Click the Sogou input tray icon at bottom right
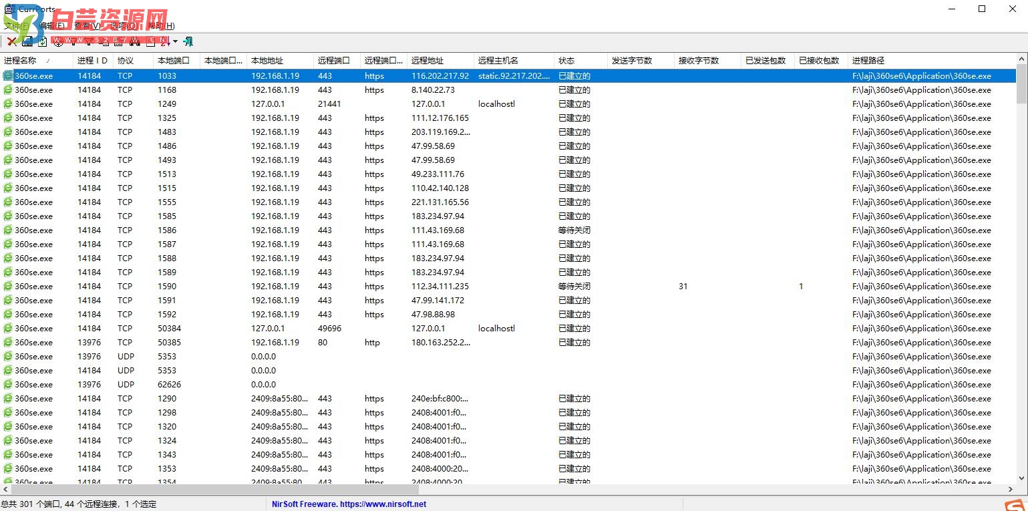The image size is (1028, 511). (x=1014, y=504)
